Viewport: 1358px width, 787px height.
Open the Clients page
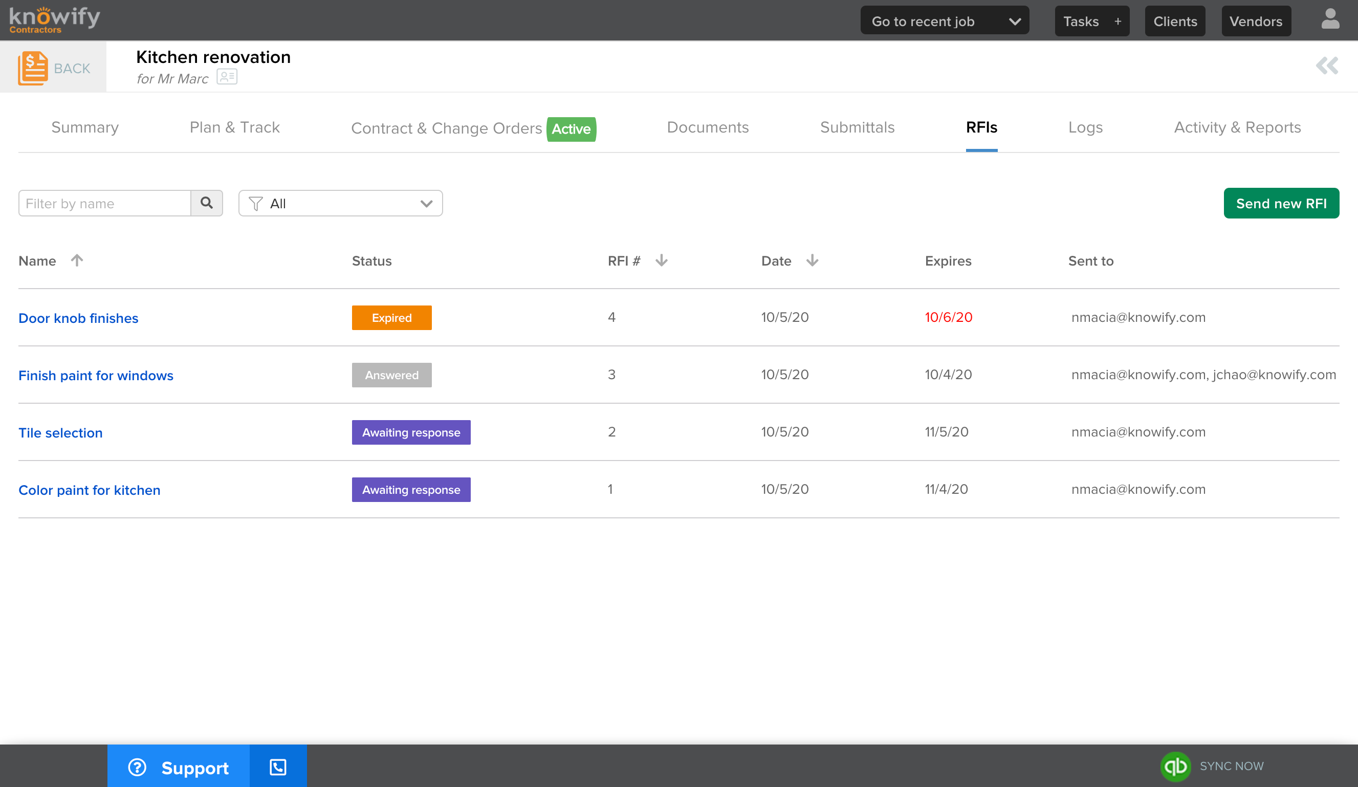[1175, 21]
